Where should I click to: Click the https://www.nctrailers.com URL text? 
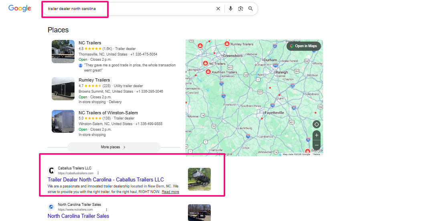coord(75,209)
